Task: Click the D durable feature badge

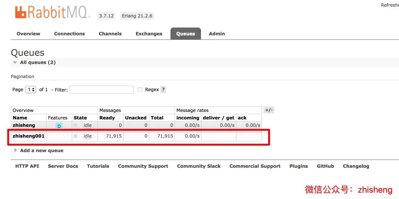Action: click(59, 126)
